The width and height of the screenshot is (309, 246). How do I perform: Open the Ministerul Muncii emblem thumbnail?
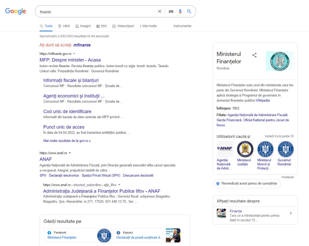click(265, 149)
